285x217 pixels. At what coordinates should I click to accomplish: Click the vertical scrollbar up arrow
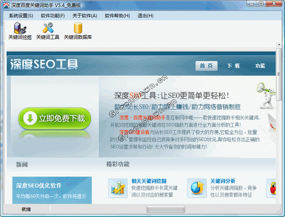[x=279, y=45]
